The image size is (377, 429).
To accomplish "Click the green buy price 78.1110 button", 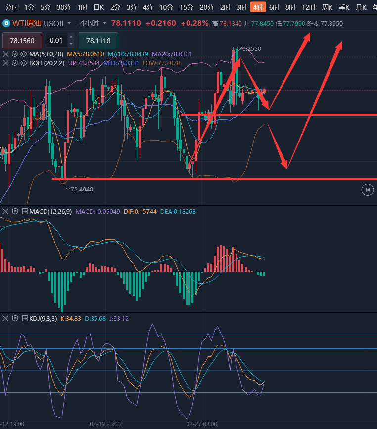I will pyautogui.click(x=98, y=41).
